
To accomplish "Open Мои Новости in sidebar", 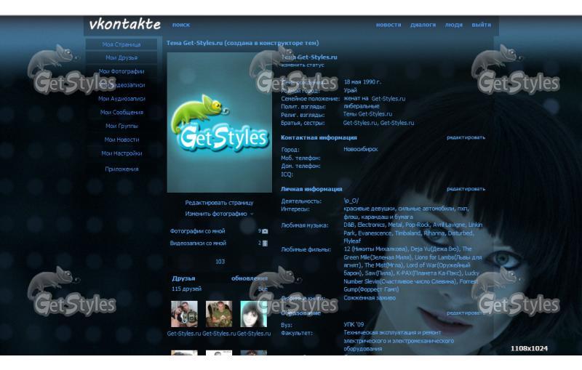I will click(x=121, y=140).
